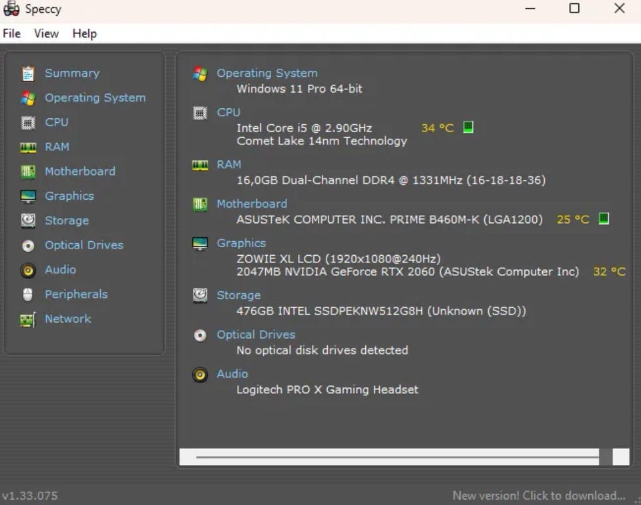Click 'ZOWIE XL LCD (1920x1080@240Hz)' text
The image size is (641, 505).
coord(339,259)
